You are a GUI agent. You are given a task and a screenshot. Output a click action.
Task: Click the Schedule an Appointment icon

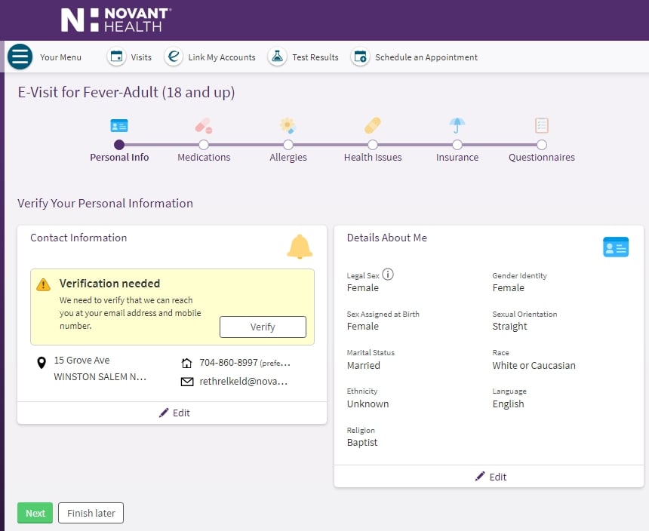point(360,56)
